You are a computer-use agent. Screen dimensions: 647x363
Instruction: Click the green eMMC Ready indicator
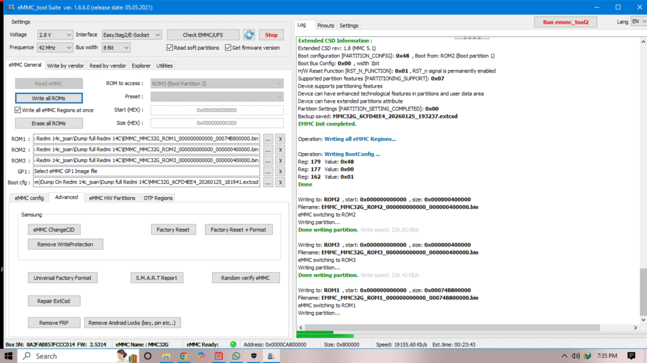233,345
